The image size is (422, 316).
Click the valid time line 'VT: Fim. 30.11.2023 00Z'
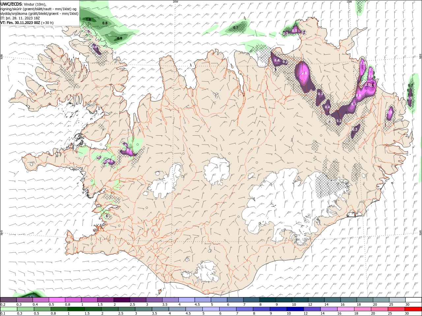click(20, 23)
